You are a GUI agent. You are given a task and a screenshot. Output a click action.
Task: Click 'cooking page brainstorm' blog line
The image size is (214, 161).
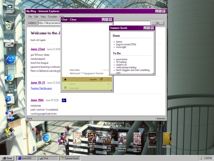(44, 114)
